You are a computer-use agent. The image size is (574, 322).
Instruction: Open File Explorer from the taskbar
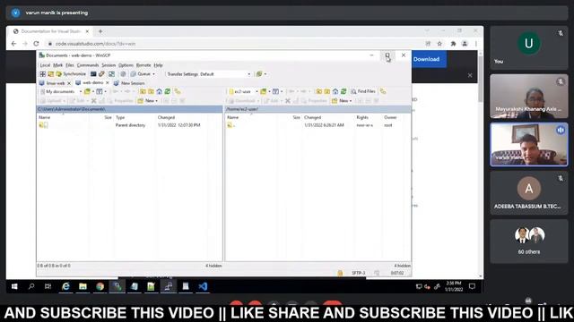[83, 286]
